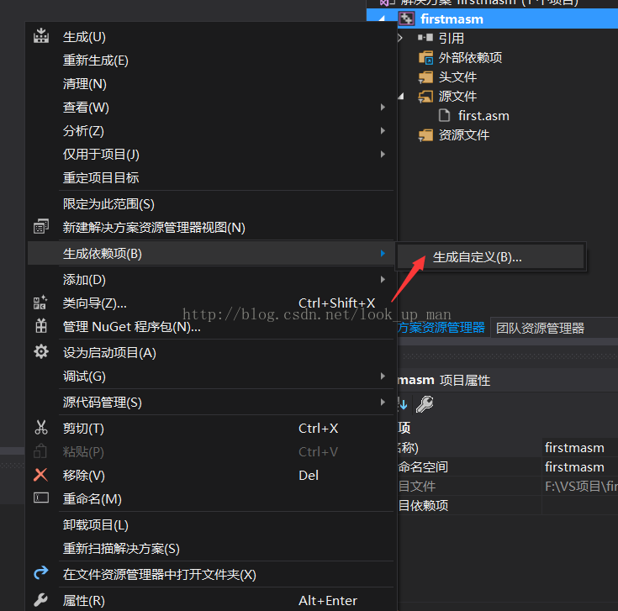This screenshot has height=611, width=618.
Task: Click the 资源文件 folder icon
Action: point(425,135)
